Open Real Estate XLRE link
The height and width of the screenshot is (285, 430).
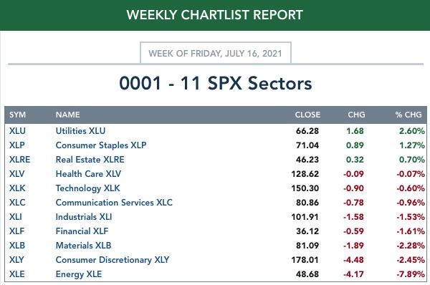click(x=90, y=160)
